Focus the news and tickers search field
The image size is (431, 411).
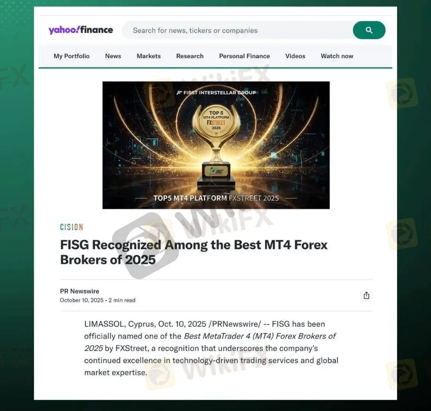tap(238, 30)
